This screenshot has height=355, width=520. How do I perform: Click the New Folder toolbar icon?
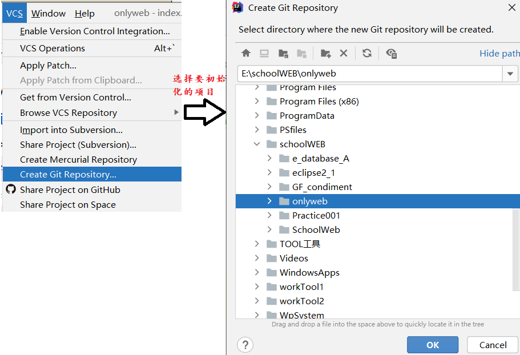(326, 54)
